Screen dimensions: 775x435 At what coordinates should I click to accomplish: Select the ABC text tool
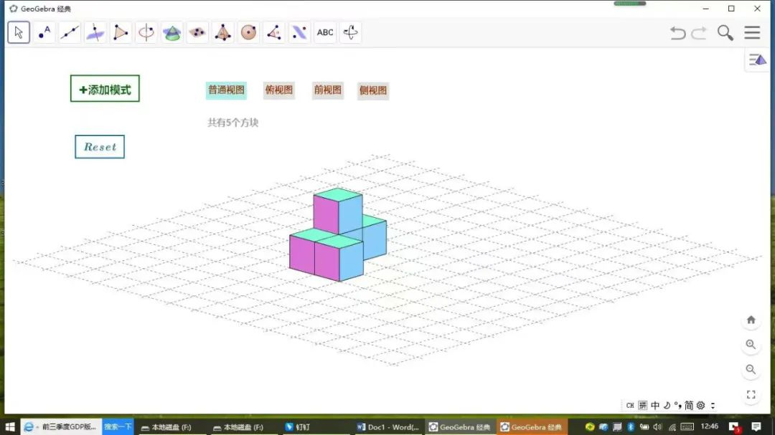pos(325,32)
